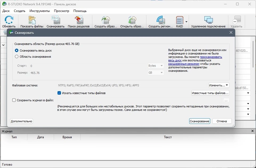Open the Помощь menu
The height and width of the screenshot is (168, 256).
(80, 11)
